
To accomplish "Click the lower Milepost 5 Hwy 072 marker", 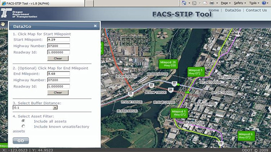I will [x=179, y=113].
